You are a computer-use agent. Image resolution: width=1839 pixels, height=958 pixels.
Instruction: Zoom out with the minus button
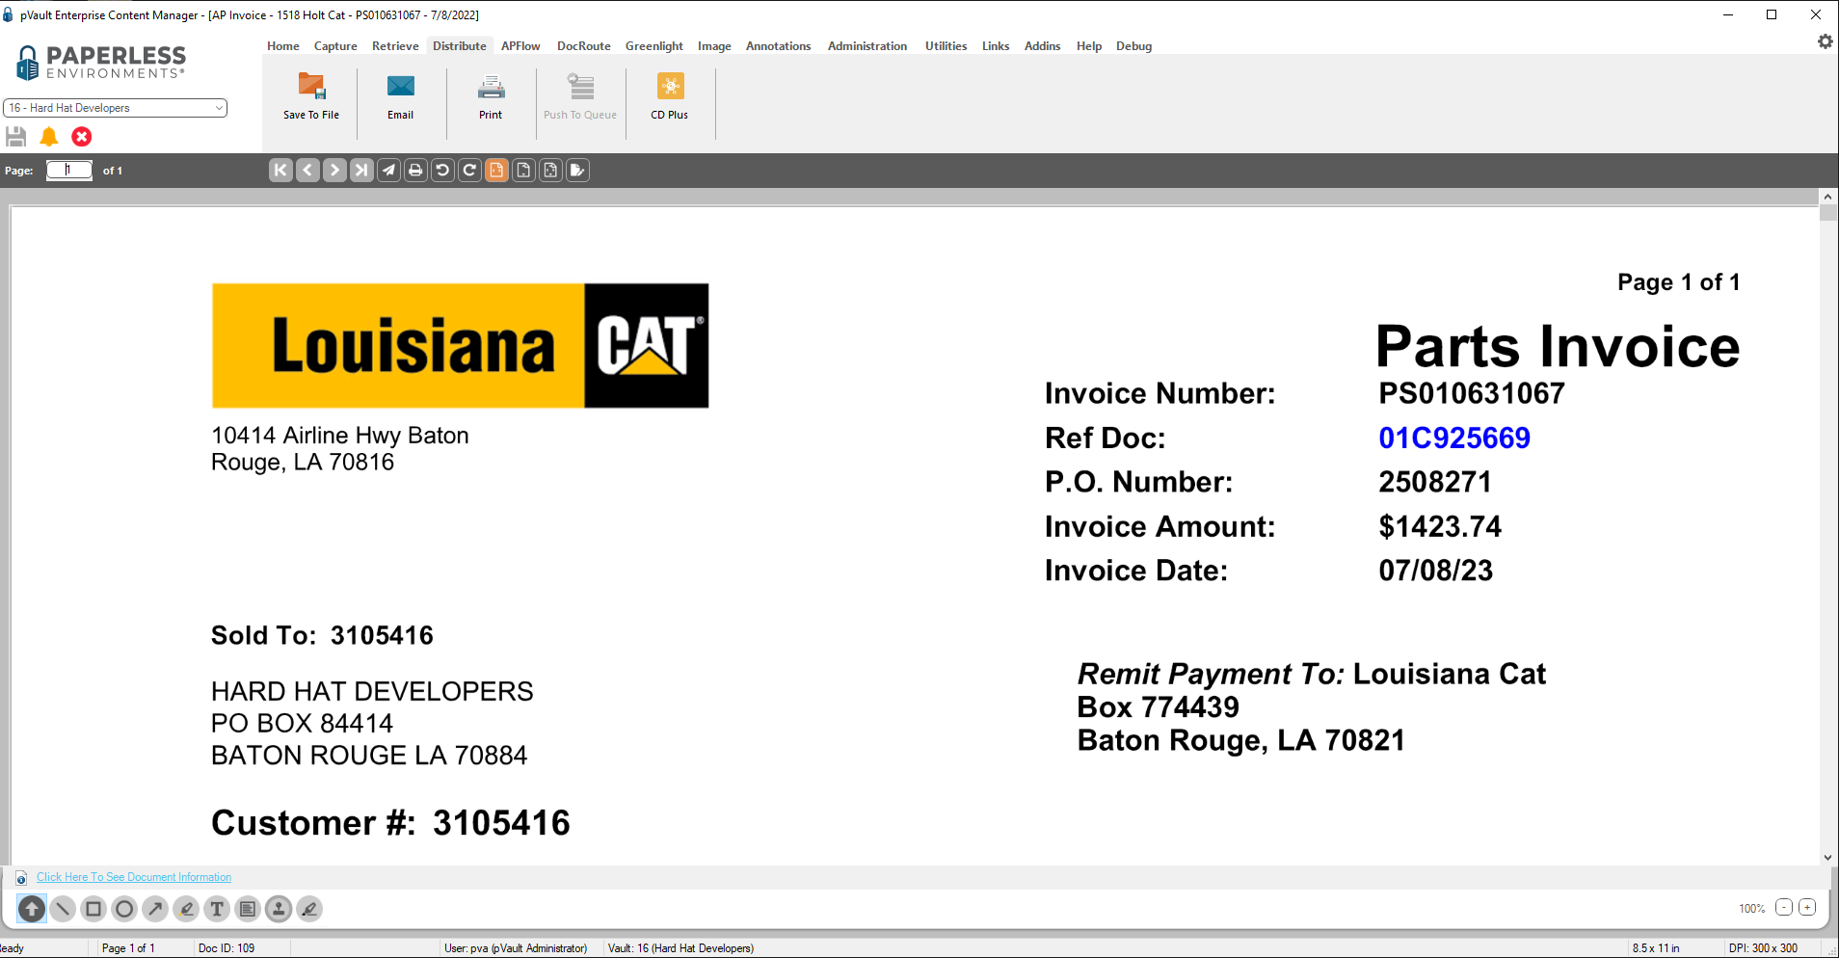(x=1784, y=908)
